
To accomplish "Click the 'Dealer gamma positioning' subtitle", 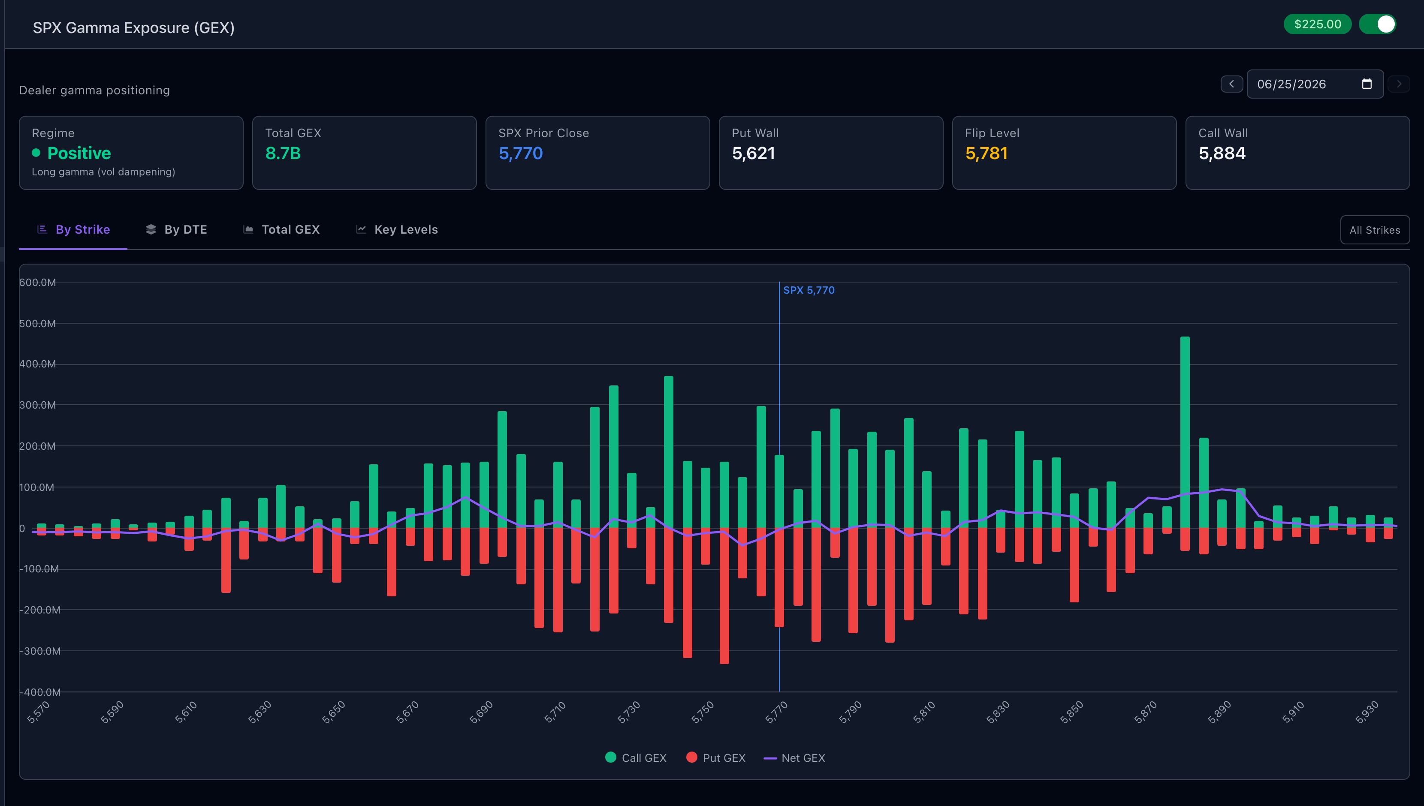I will 94,90.
